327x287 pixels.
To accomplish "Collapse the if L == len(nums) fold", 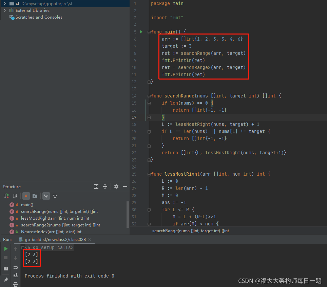I will (x=149, y=132).
